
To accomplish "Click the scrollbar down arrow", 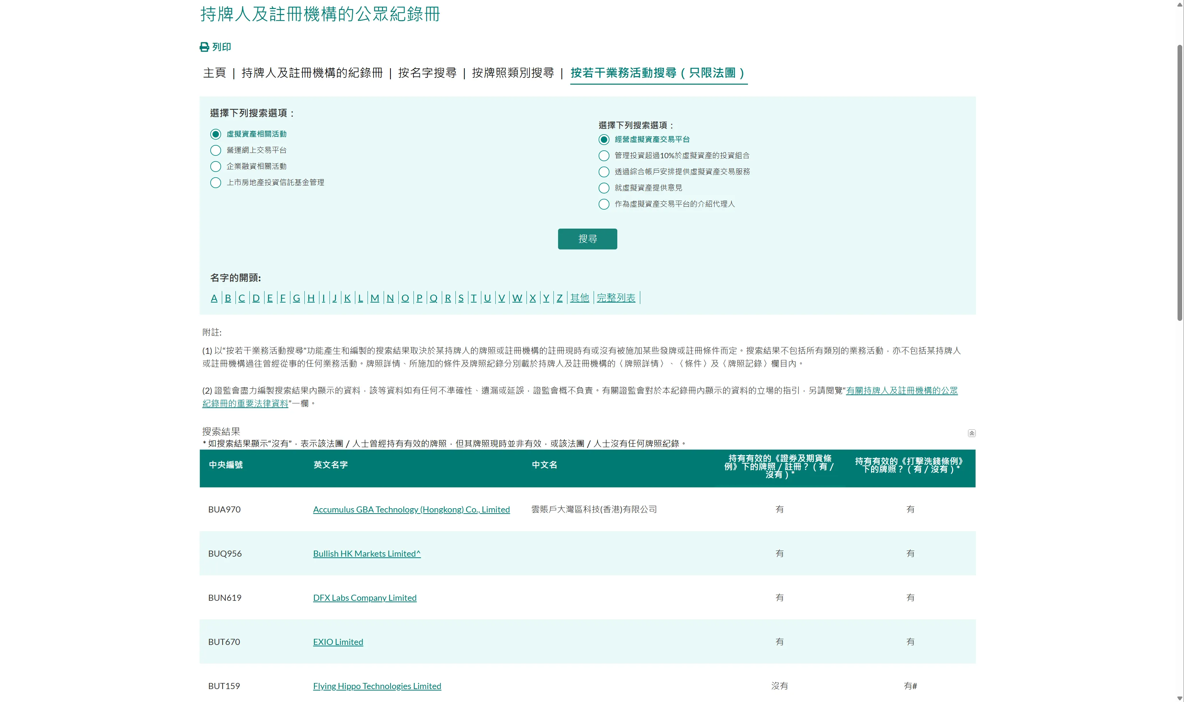I will (1179, 698).
